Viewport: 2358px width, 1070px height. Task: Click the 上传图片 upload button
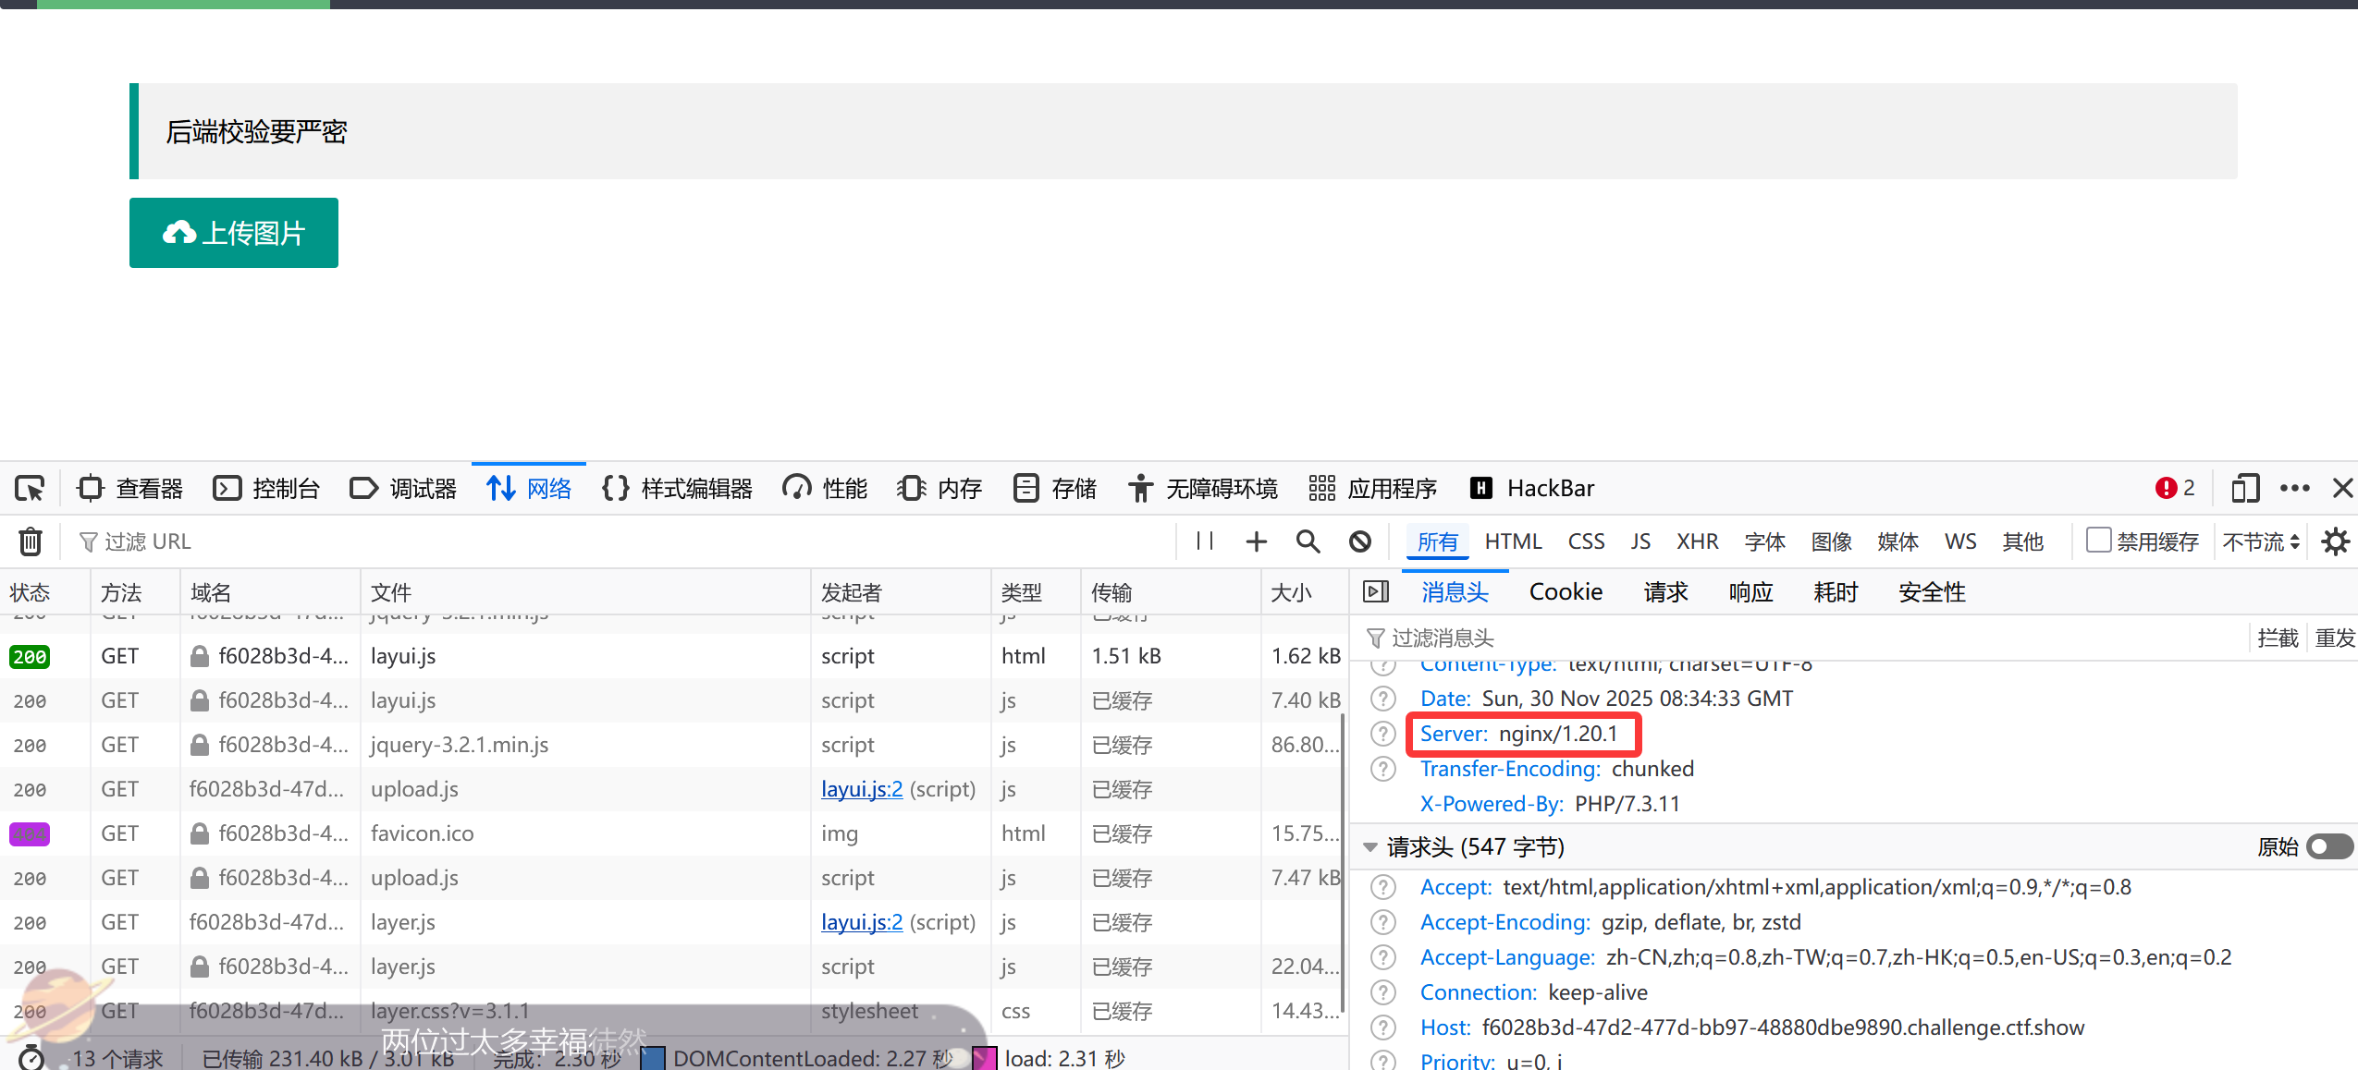point(234,233)
